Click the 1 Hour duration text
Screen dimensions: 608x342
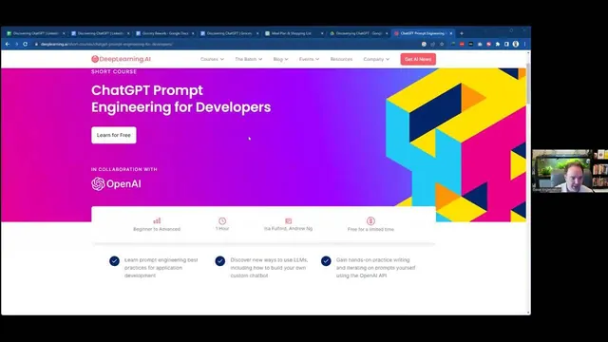pyautogui.click(x=222, y=229)
